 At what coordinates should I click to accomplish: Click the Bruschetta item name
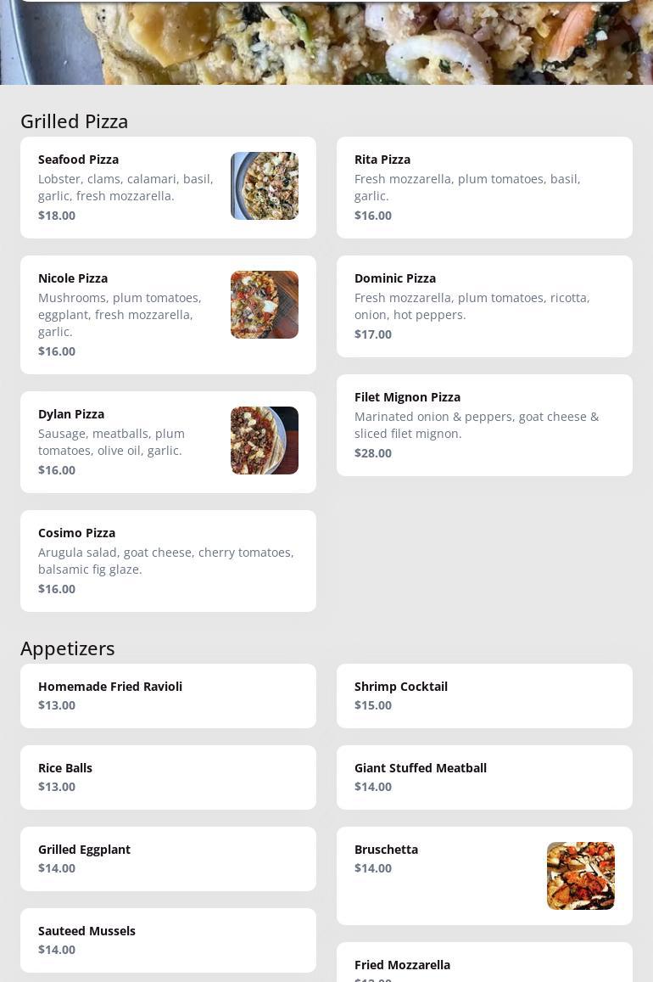(386, 850)
